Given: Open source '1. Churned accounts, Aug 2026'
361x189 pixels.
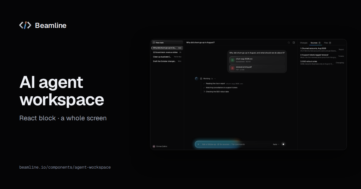Looking at the screenshot, I should tap(322, 49).
